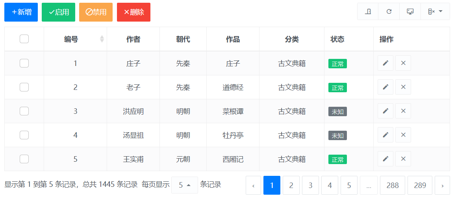Jump to the last page 289
The width and height of the screenshot is (454, 199).
[x=420, y=185]
